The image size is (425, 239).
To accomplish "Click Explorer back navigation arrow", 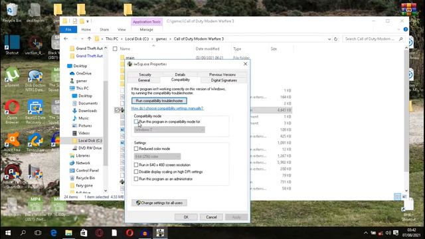I will point(66,39).
